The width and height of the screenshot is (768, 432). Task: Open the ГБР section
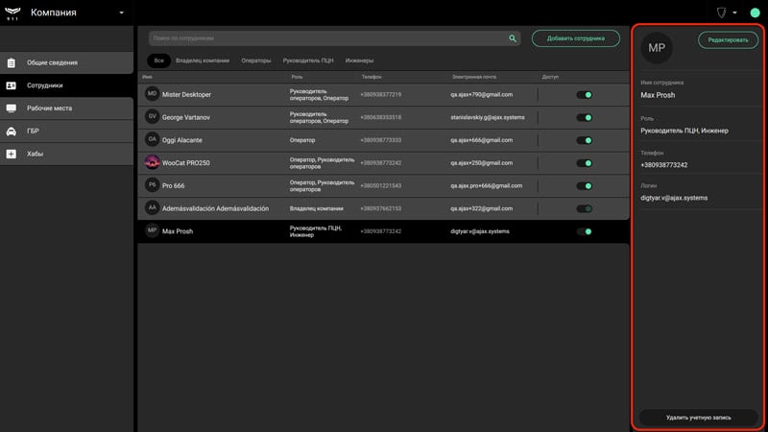(66, 132)
